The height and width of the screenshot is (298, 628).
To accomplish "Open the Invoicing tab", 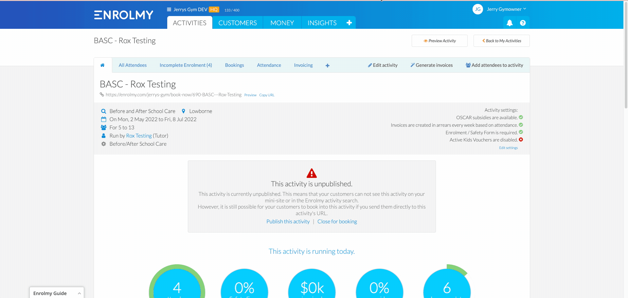I will tap(303, 65).
